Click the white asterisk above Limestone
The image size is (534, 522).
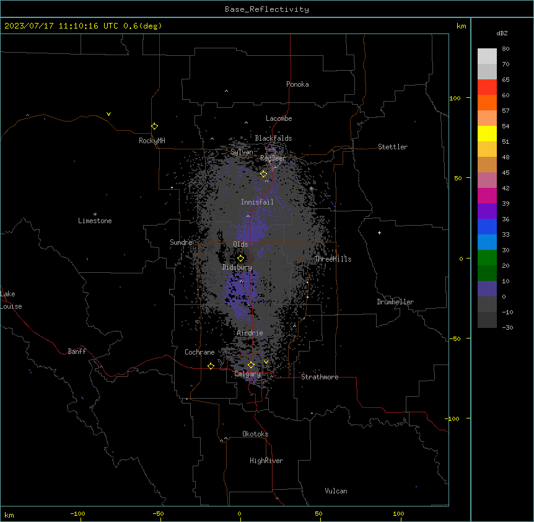(95, 215)
